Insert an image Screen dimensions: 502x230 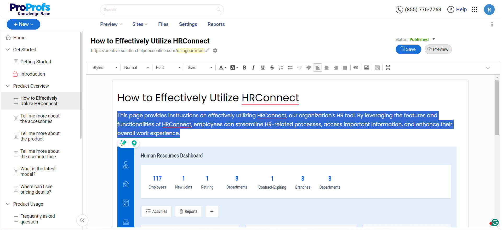tap(367, 68)
